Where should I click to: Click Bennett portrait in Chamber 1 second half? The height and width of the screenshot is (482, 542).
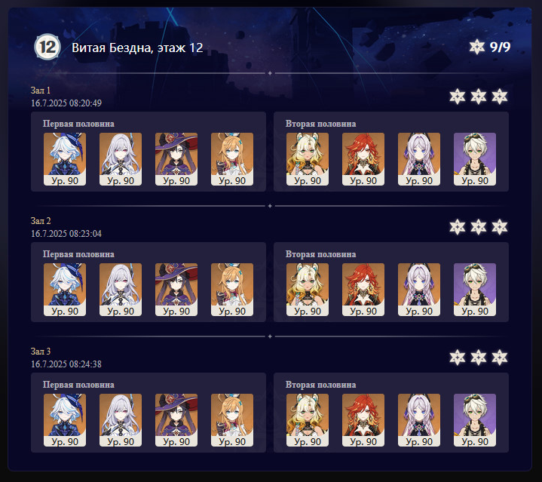(475, 159)
